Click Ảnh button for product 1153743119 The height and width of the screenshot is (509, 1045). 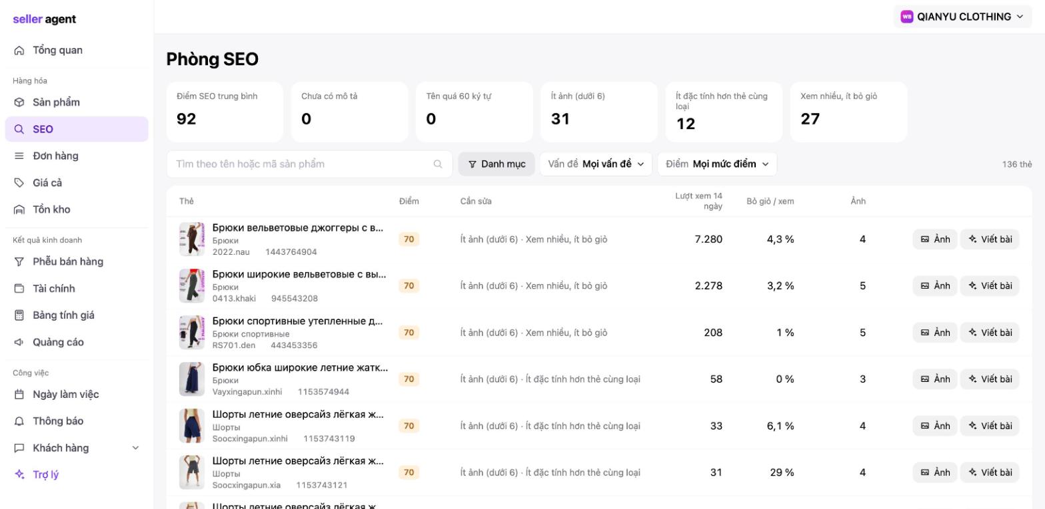pyautogui.click(x=935, y=426)
